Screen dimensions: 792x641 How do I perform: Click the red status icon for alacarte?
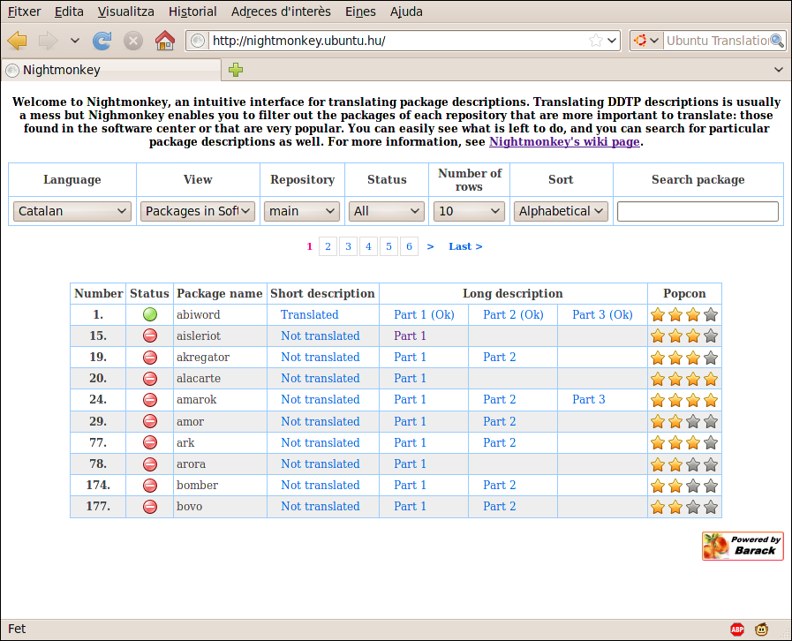[x=150, y=379]
